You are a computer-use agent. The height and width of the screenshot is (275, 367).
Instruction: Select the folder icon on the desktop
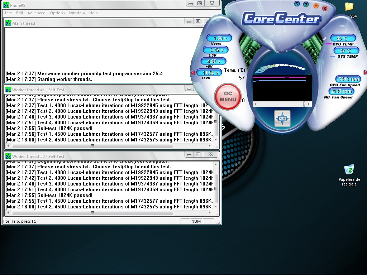click(349, 7)
